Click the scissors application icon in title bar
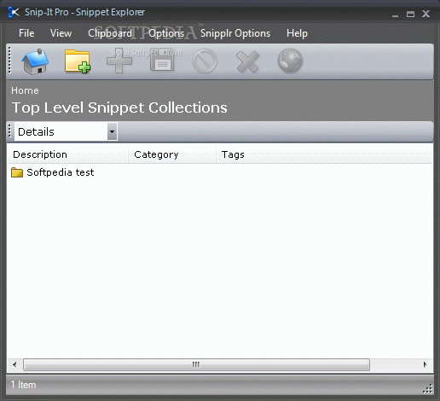The height and width of the screenshot is (401, 440). click(14, 12)
